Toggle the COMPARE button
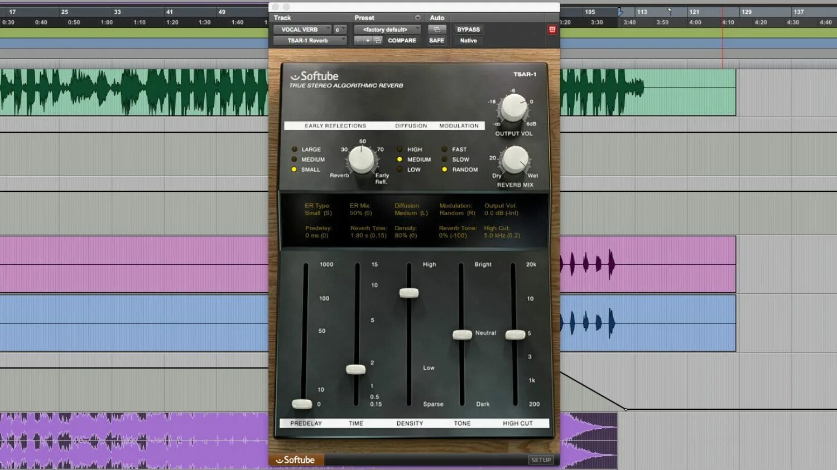Image resolution: width=837 pixels, height=470 pixels. [402, 41]
